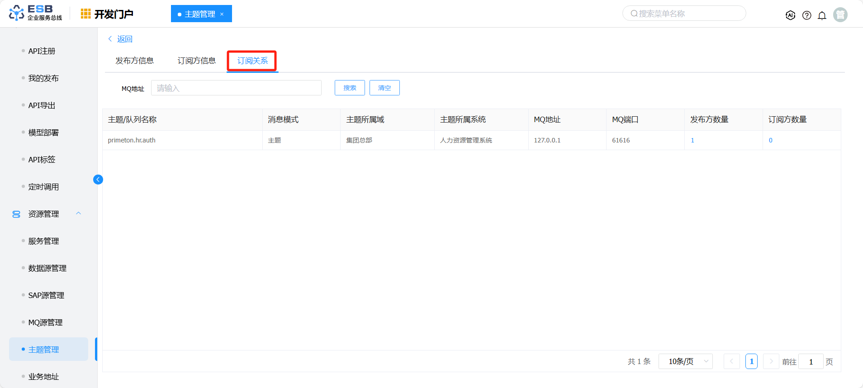Click the ESB logo icon
Screen dimensions: 863x388
[17, 13]
